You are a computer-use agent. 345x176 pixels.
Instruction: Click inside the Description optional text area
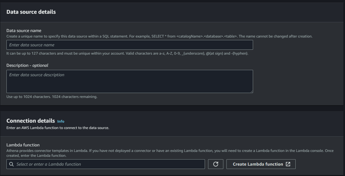[x=130, y=81]
